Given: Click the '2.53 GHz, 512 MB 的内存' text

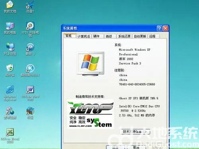Looking at the screenshot, I should coord(137,115).
